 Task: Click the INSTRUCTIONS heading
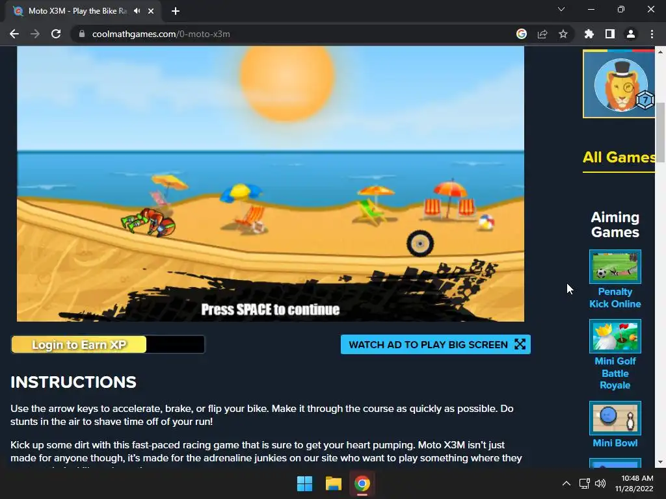[73, 382]
